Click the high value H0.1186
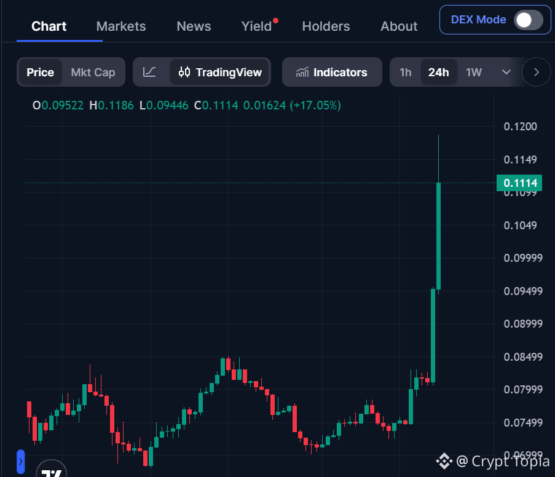Screen dimensions: 555x477 111,105
